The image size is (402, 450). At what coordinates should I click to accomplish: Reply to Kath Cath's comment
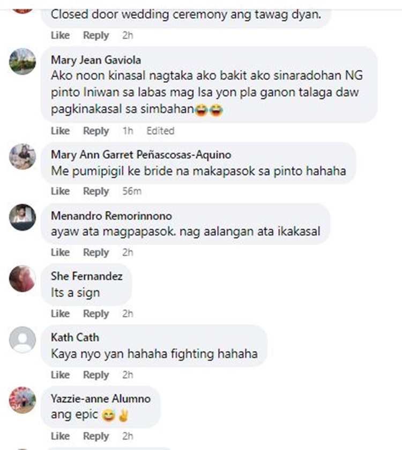pyautogui.click(x=96, y=375)
